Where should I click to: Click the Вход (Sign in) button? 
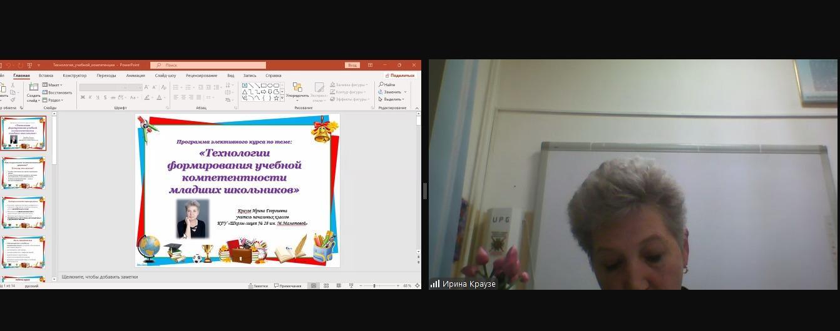point(352,65)
